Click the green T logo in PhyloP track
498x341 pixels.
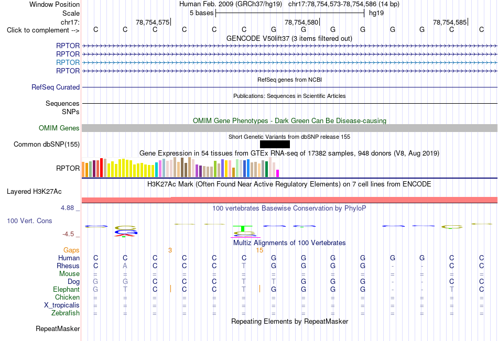tap(243, 228)
